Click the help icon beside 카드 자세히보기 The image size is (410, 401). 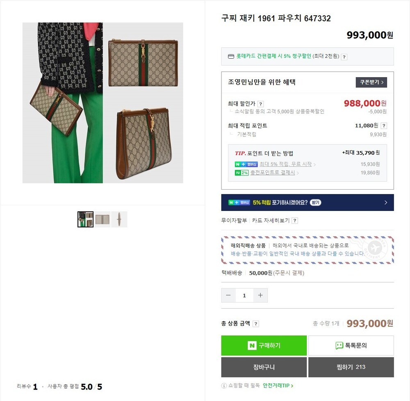[x=295, y=221]
